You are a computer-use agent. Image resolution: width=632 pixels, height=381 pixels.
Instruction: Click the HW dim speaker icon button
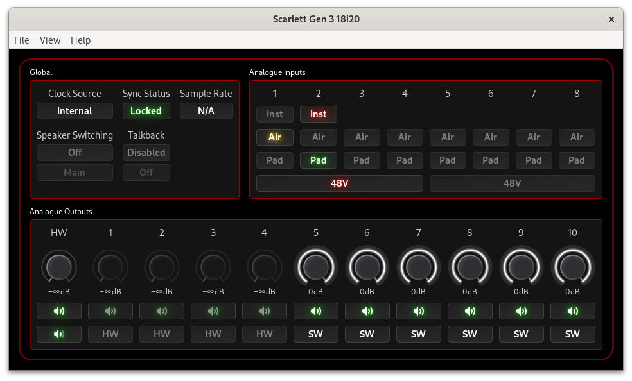(59, 334)
